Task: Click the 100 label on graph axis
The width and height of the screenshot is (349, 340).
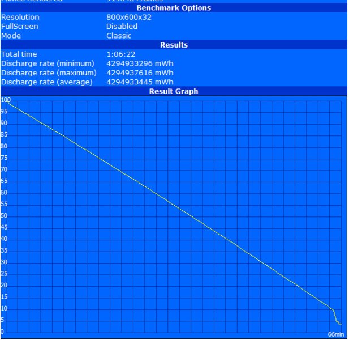Action: click(x=6, y=100)
